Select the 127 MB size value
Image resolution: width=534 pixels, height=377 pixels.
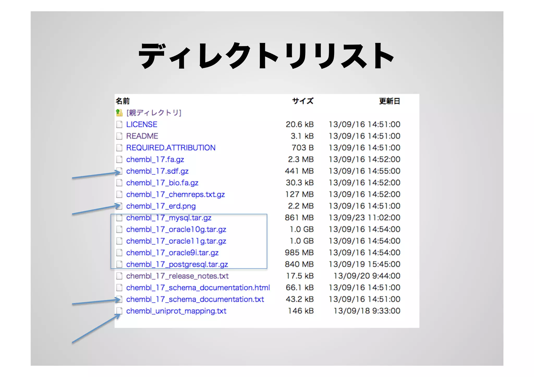300,194
